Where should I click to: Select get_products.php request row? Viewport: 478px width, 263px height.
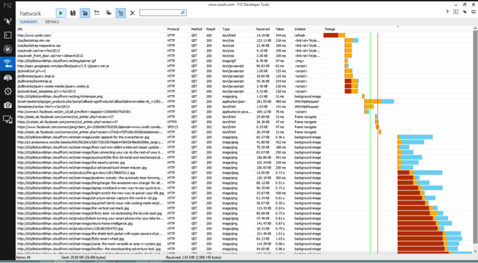pos(244,102)
